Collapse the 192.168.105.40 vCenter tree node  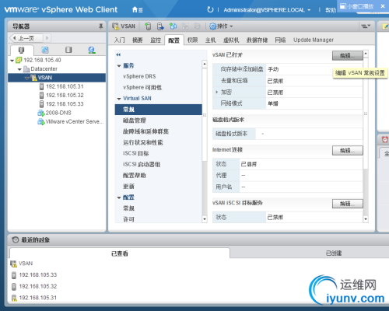click(x=12, y=61)
